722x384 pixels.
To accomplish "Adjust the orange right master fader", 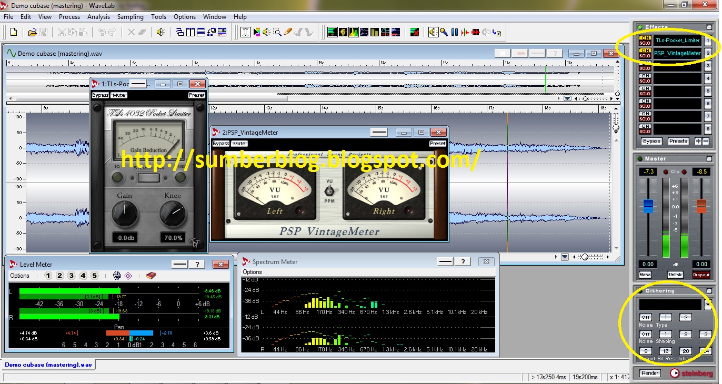I will pyautogui.click(x=701, y=206).
